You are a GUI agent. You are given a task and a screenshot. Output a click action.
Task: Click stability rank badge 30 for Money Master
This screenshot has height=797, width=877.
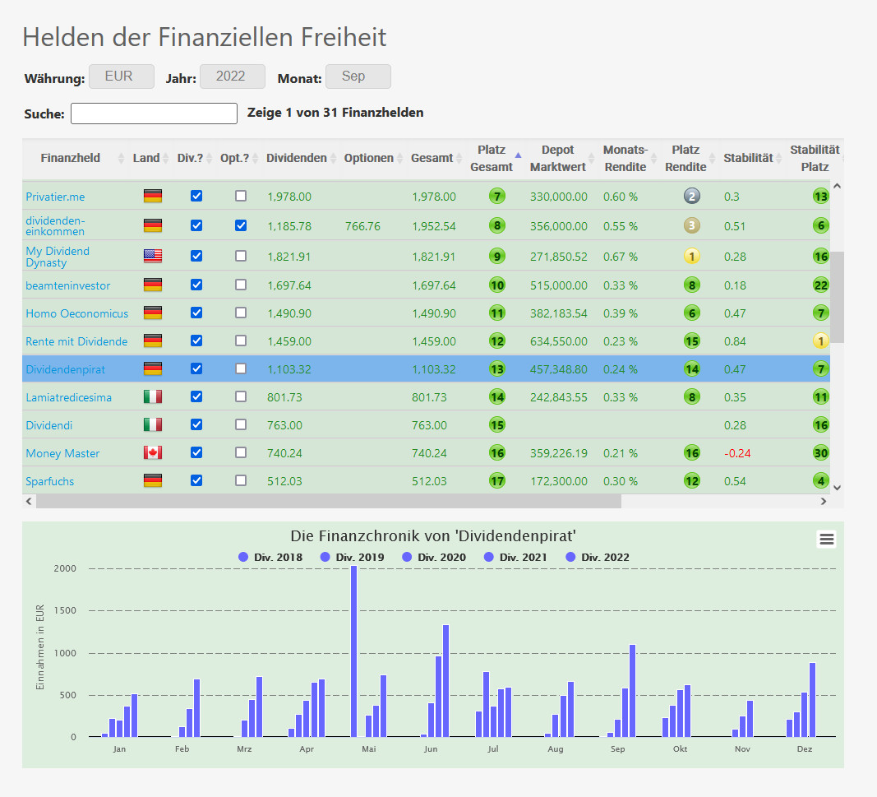pos(820,453)
